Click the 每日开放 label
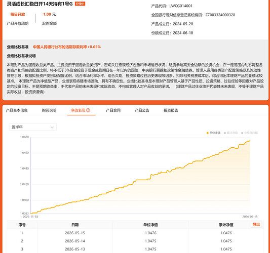The width and height of the screenshot is (270, 253). (18, 14)
